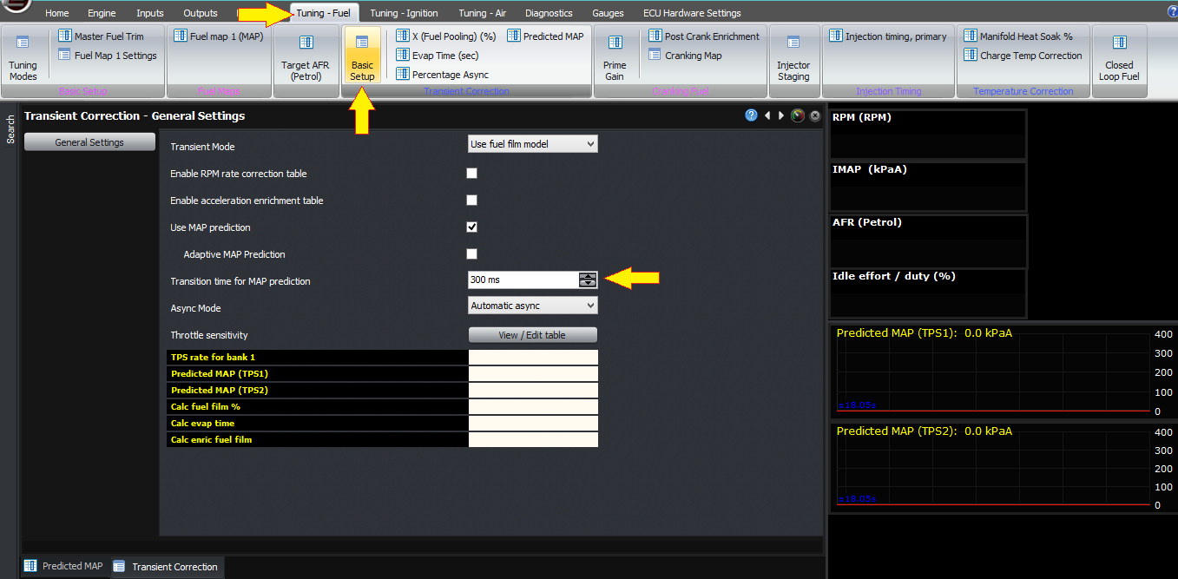
Task: Enable Adaptive MAP Prediction checkbox
Action: [x=471, y=254]
